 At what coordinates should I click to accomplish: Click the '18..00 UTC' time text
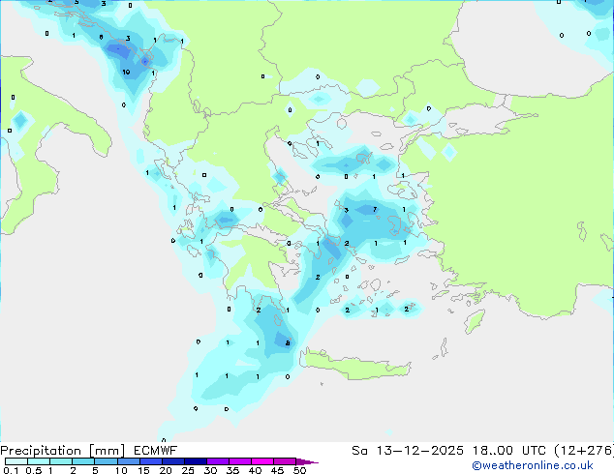pyautogui.click(x=509, y=451)
